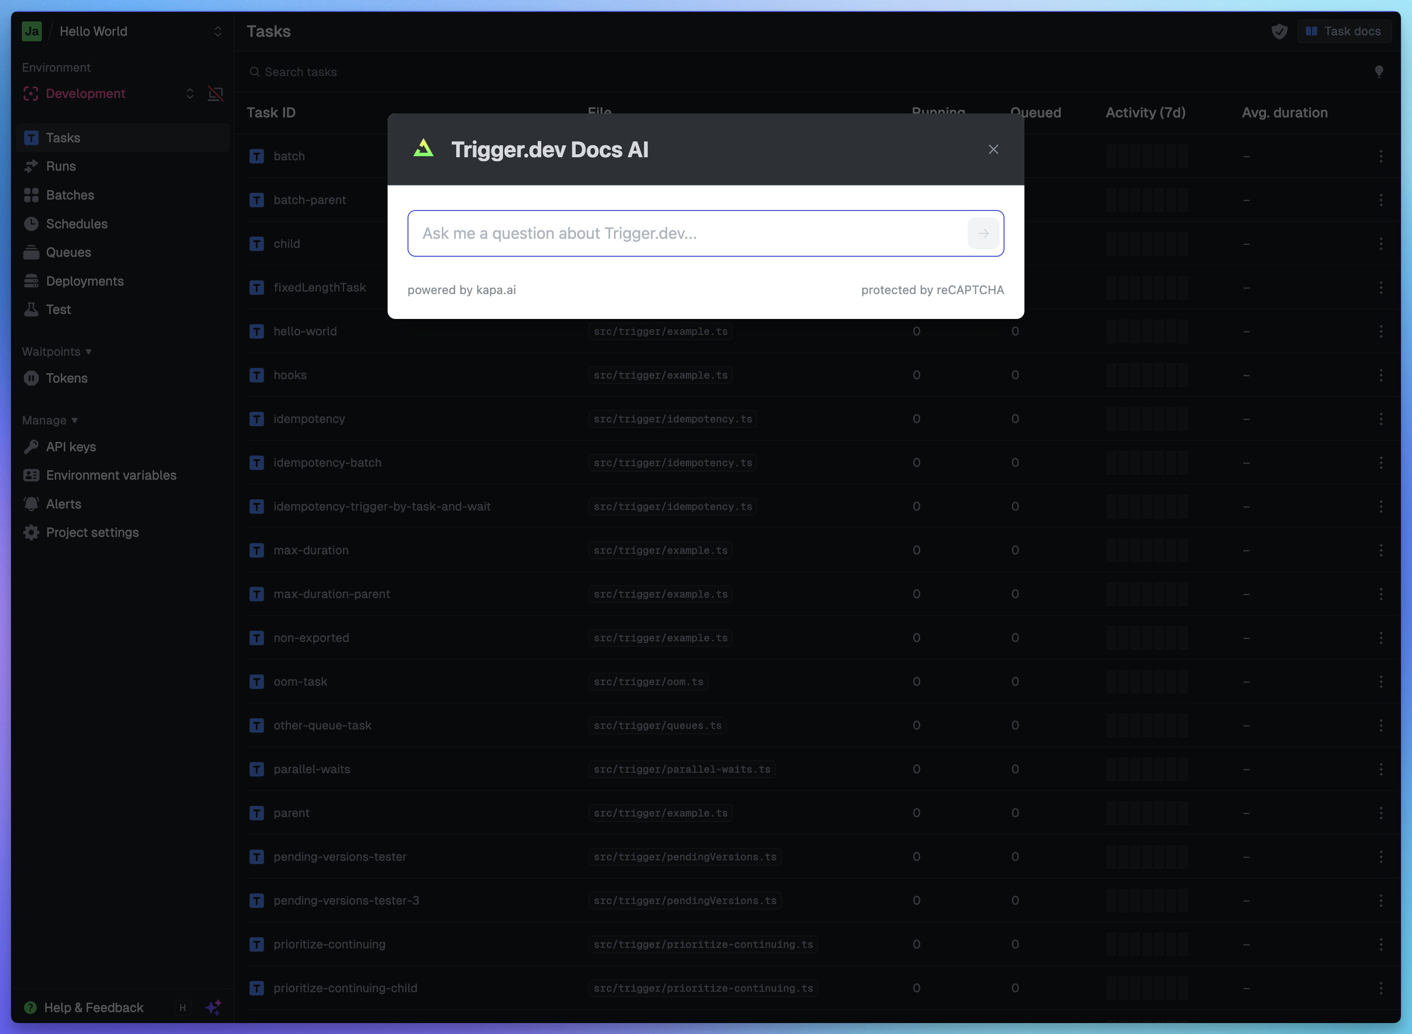Click the pending-versions-tester-3 task

(346, 901)
